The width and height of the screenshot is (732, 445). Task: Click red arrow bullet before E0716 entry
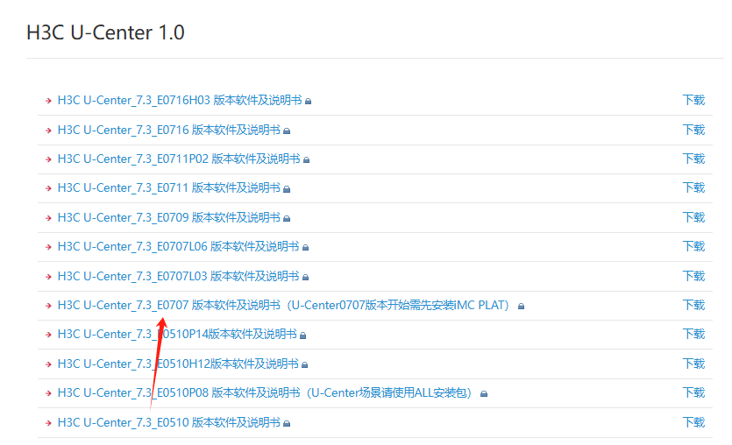(48, 131)
